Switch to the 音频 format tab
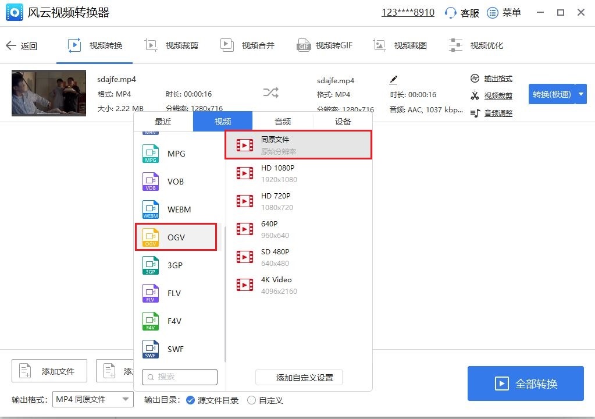Viewport: 595px width, 419px height. [x=283, y=122]
